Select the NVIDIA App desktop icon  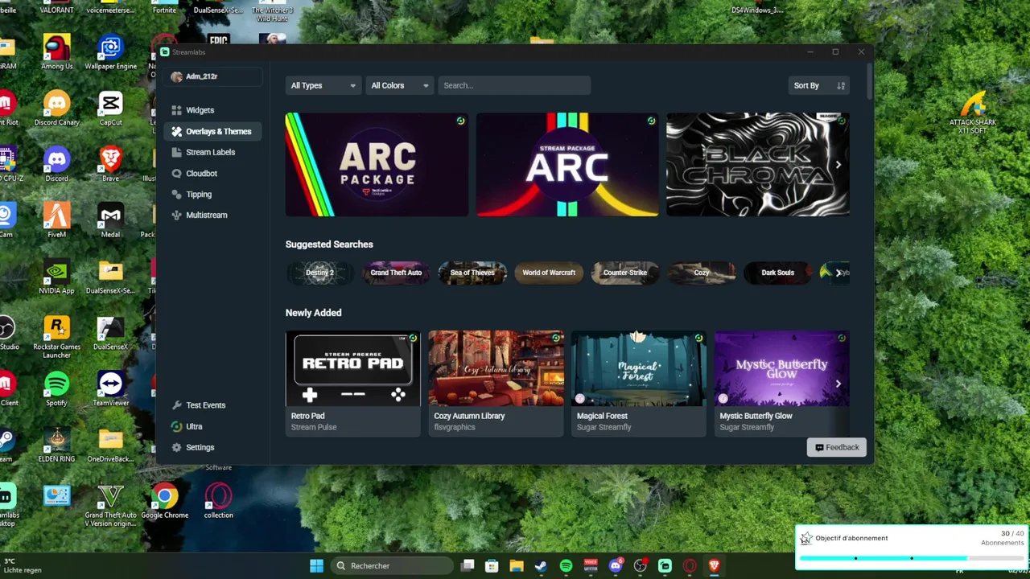[56, 276]
